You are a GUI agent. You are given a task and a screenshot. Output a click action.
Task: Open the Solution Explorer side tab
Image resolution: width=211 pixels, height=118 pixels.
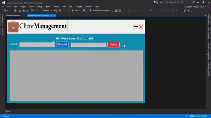(208, 69)
